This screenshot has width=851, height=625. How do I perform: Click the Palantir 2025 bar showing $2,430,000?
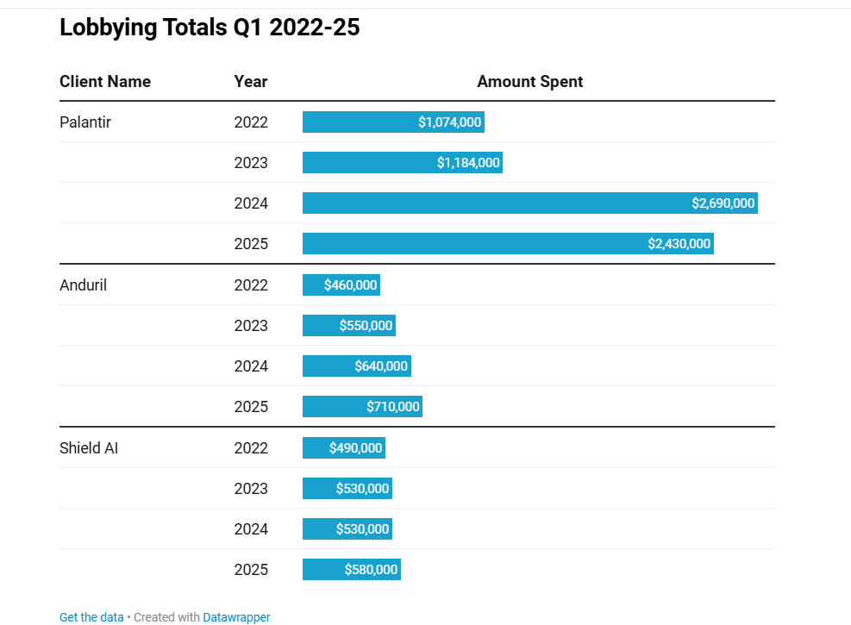coord(508,244)
